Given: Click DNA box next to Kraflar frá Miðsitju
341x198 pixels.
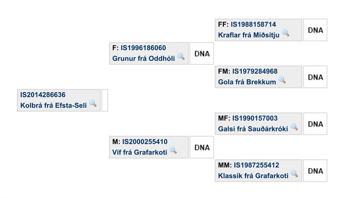Looking at the screenshot, I should tap(315, 30).
